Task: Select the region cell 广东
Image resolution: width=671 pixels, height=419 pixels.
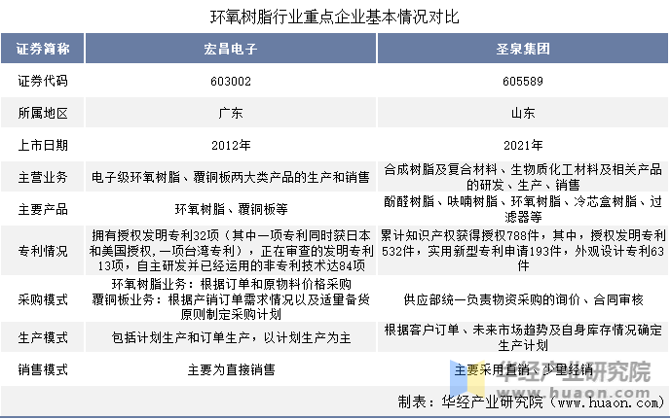Action: [x=231, y=113]
